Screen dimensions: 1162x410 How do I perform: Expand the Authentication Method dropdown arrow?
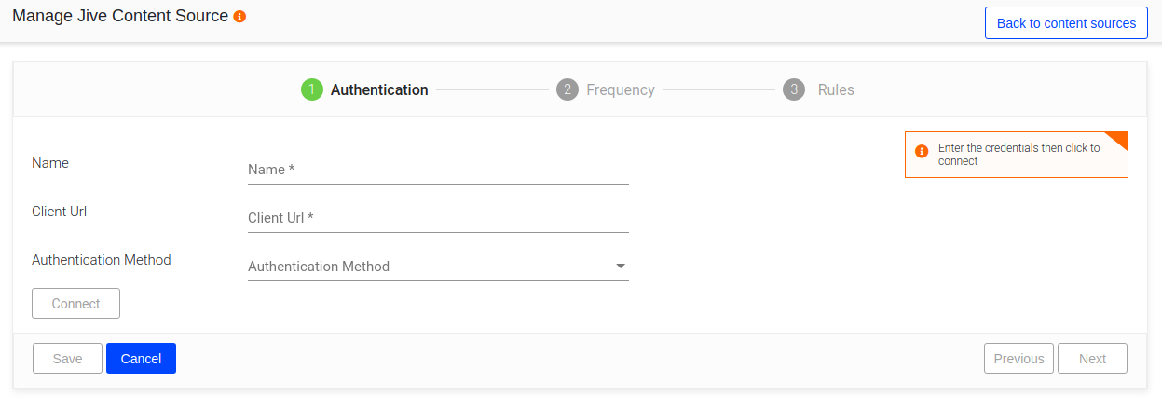(621, 266)
